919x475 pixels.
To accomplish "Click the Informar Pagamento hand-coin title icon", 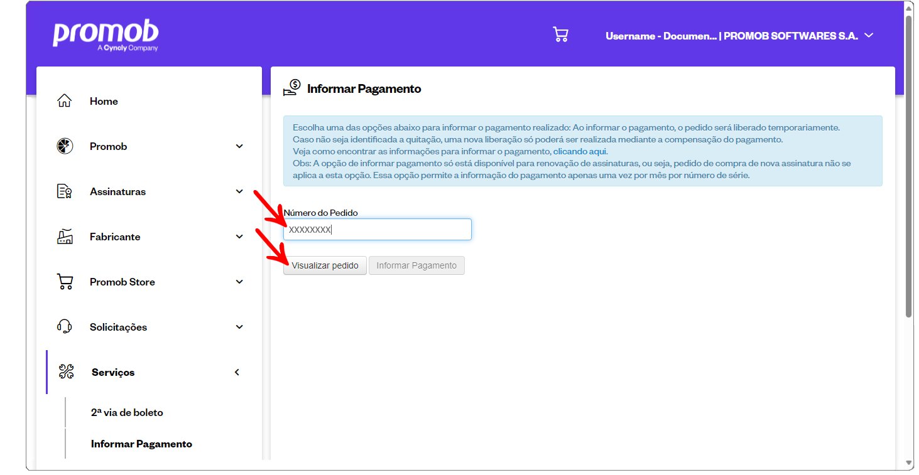I will point(292,88).
